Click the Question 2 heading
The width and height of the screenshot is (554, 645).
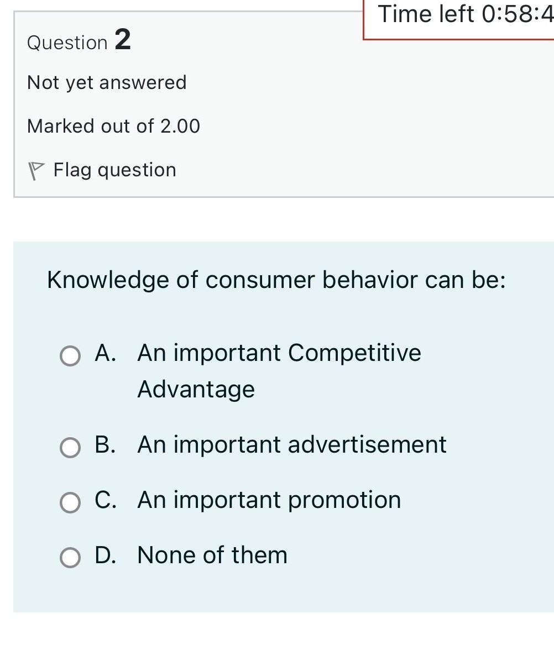[x=78, y=41]
